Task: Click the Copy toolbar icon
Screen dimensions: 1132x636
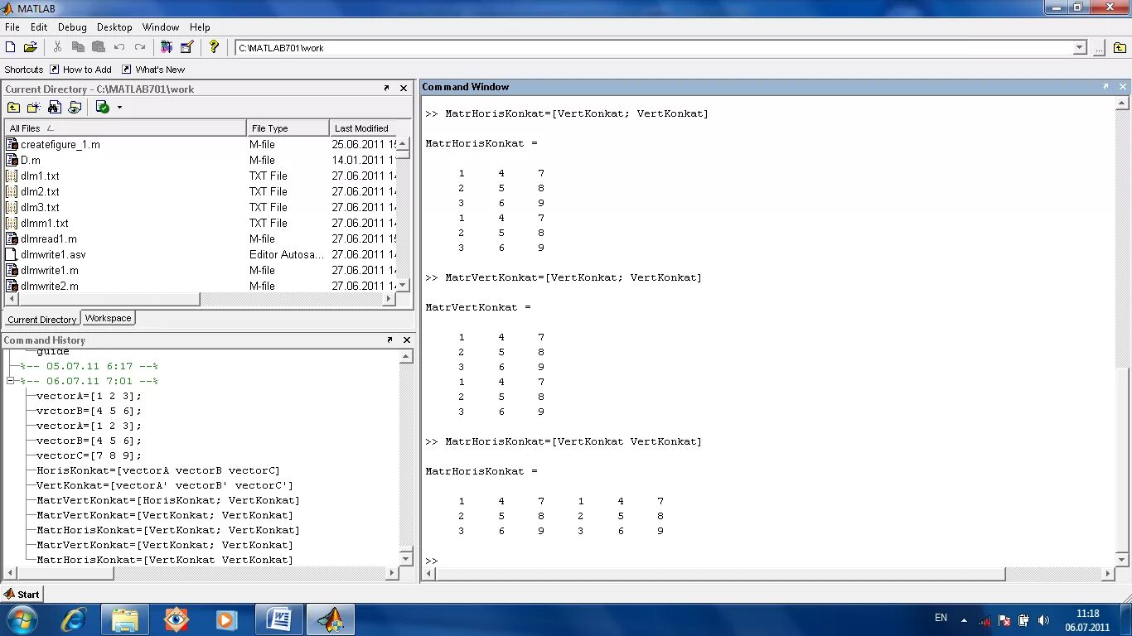Action: 78,47
